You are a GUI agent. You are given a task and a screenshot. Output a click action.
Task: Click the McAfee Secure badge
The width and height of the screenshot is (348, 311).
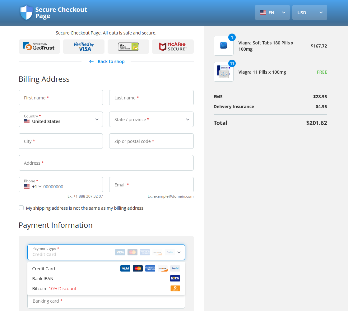point(173,47)
